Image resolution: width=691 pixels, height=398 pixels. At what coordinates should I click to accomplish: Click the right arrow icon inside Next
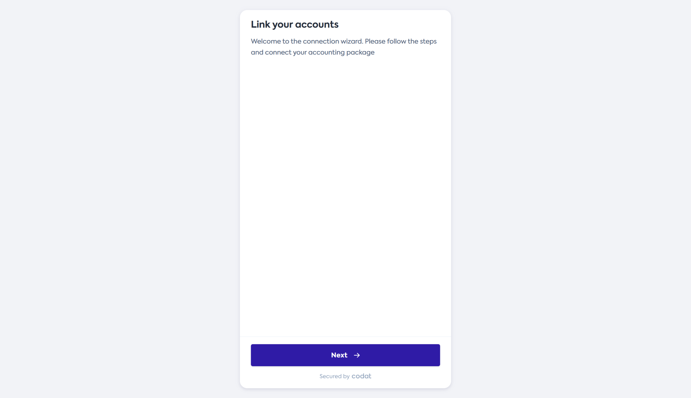(357, 355)
